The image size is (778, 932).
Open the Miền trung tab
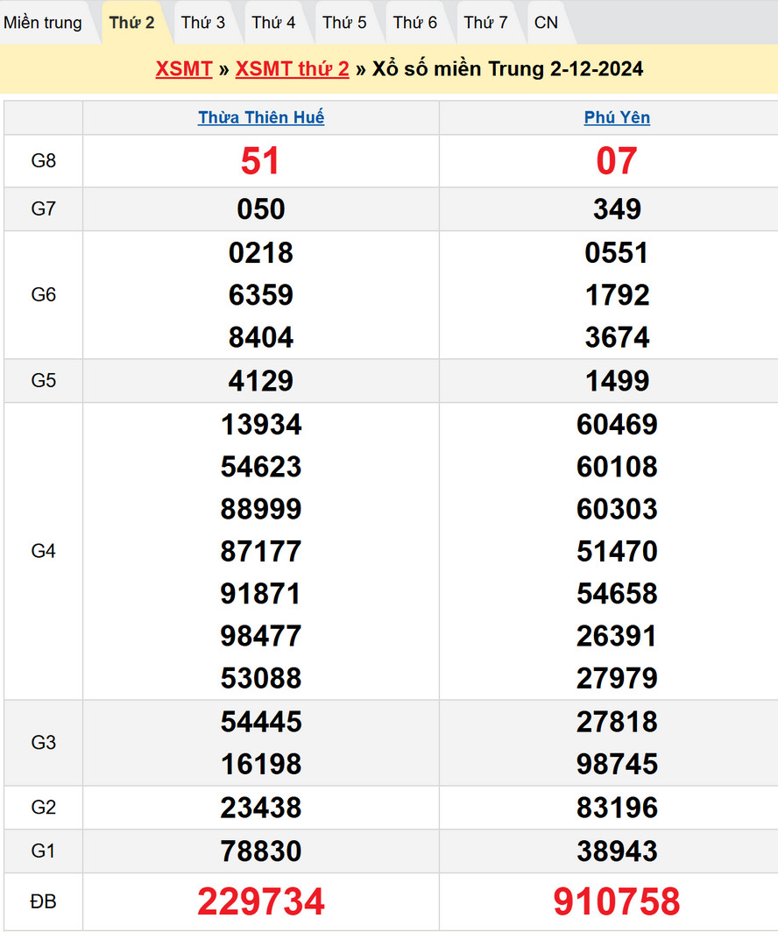coord(43,23)
